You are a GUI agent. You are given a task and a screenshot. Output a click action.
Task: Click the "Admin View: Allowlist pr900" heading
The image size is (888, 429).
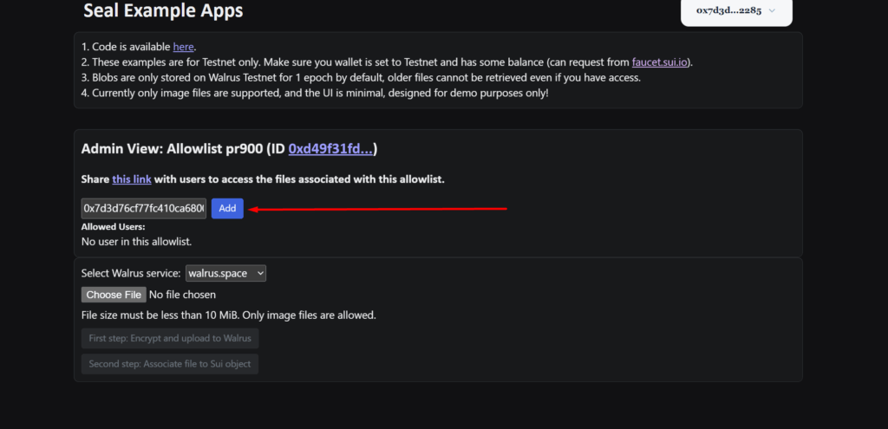[x=173, y=149]
